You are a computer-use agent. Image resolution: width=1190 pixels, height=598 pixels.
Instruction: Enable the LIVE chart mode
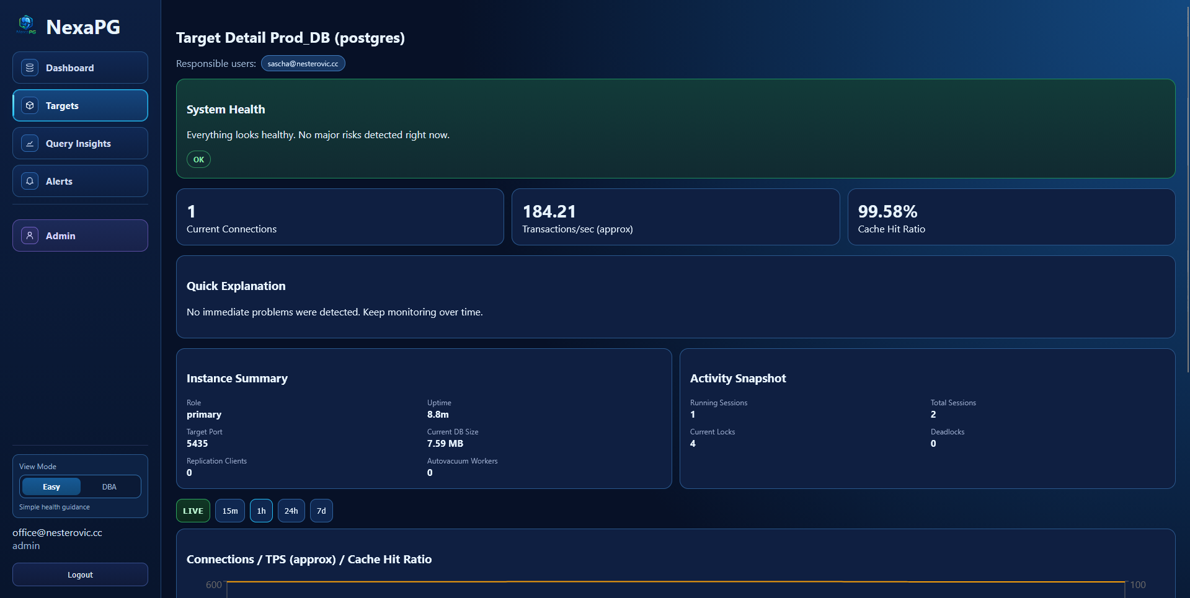tap(193, 511)
